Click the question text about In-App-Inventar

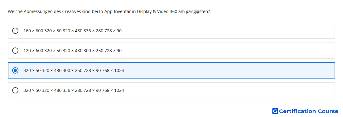click(x=109, y=11)
